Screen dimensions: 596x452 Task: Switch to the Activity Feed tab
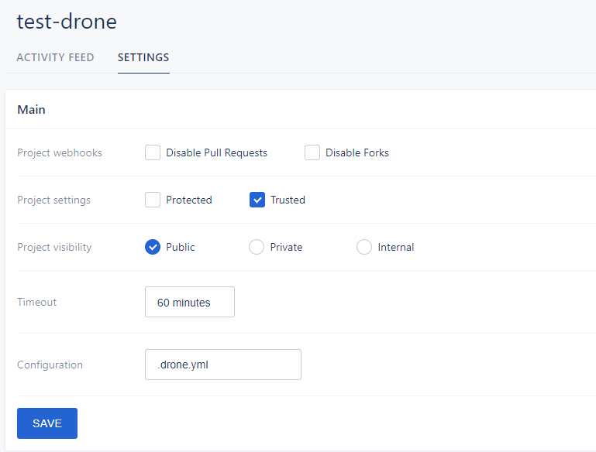[x=55, y=57]
